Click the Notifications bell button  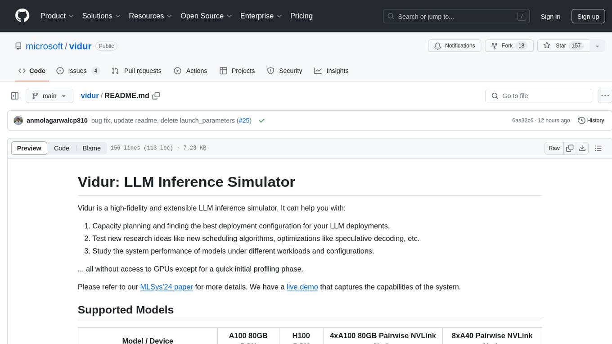point(454,45)
